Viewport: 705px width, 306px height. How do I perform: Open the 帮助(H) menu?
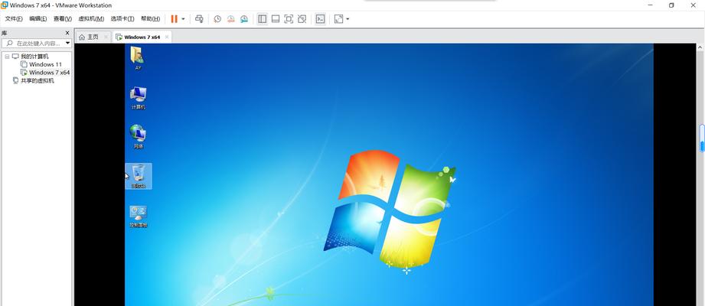tap(150, 19)
